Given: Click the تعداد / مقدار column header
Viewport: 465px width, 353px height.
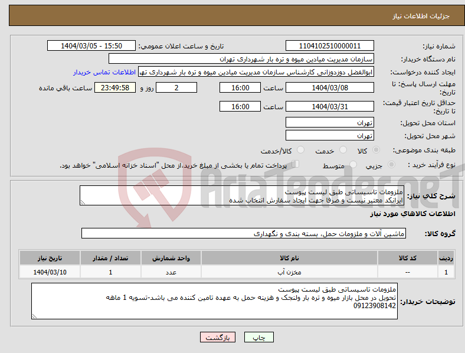Looking at the screenshot, I should (x=110, y=258).
